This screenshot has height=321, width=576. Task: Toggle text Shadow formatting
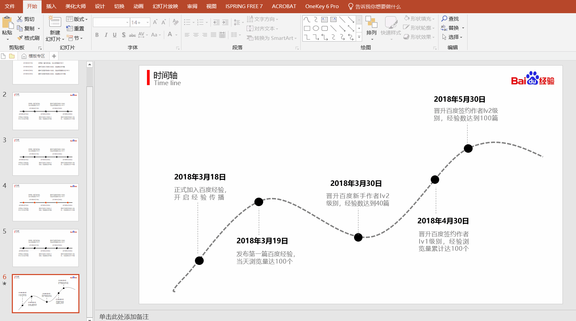(x=124, y=35)
